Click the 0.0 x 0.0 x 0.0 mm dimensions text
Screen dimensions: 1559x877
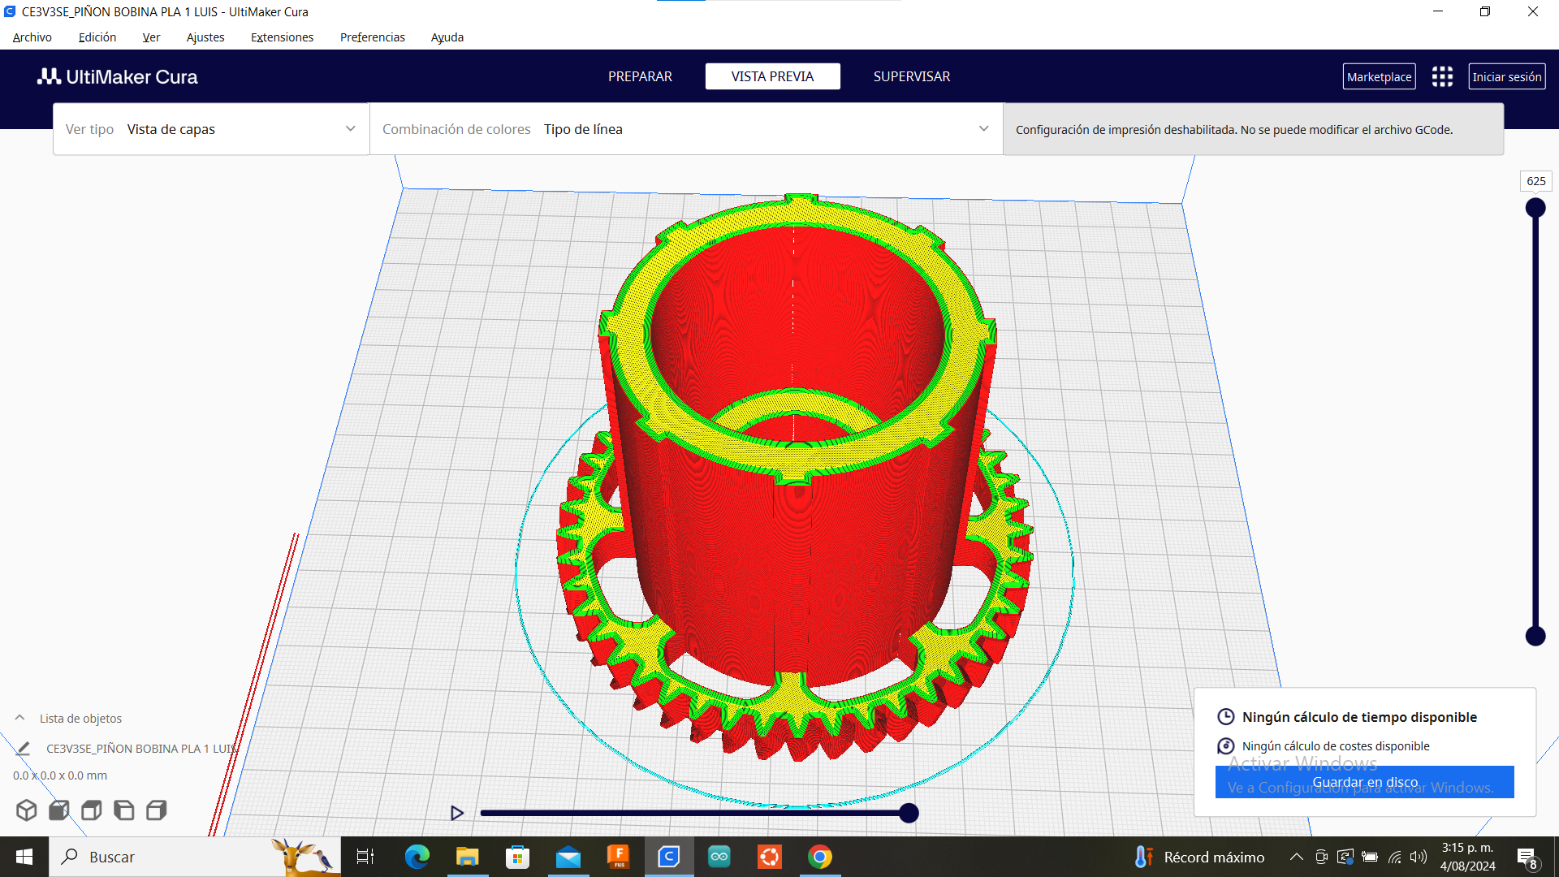click(60, 775)
